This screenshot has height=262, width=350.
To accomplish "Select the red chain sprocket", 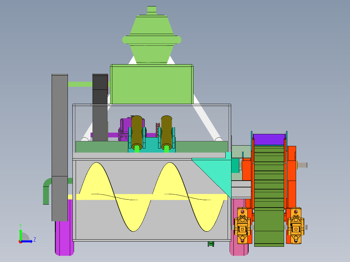I will point(158,130).
